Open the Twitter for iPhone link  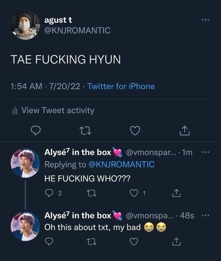[x=121, y=86]
